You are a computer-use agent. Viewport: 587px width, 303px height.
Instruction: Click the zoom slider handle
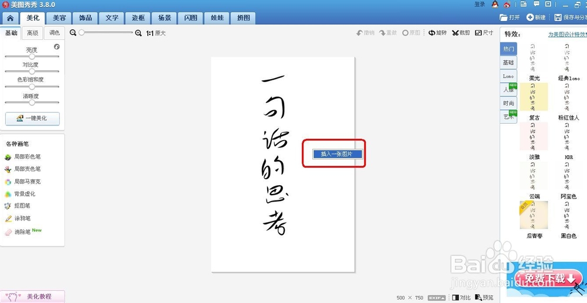[82, 33]
